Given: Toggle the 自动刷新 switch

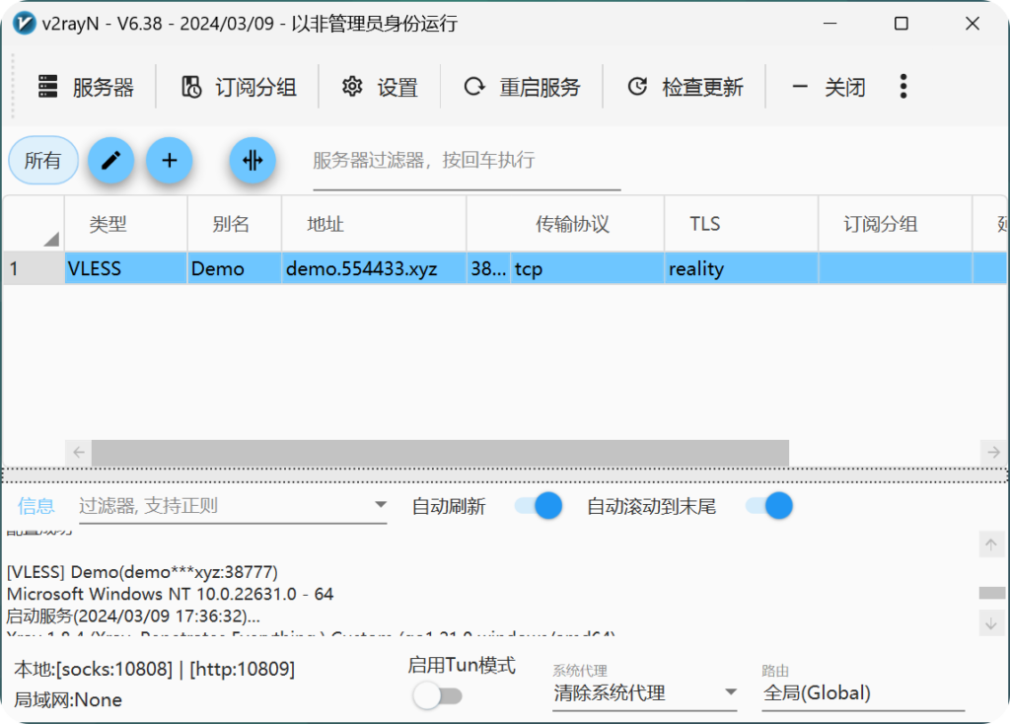Looking at the screenshot, I should point(539,506).
